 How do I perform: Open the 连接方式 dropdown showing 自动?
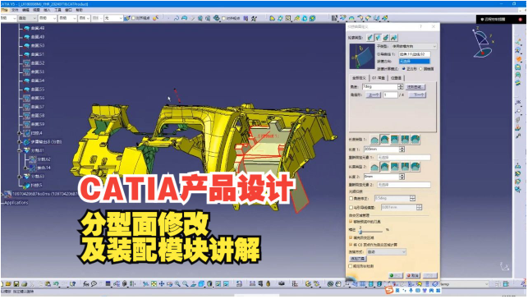click(x=386, y=252)
